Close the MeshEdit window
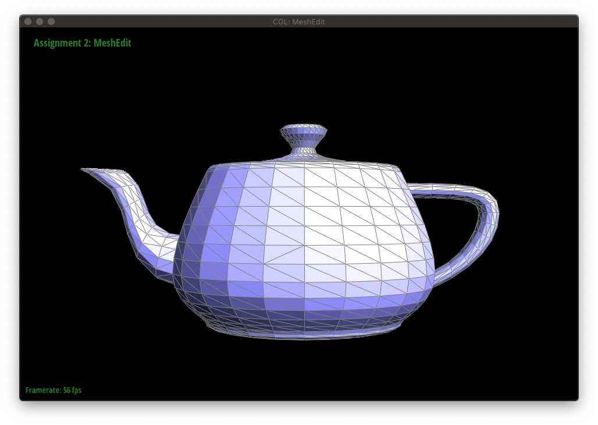Image resolution: width=598 pixels, height=425 pixels. click(28, 22)
